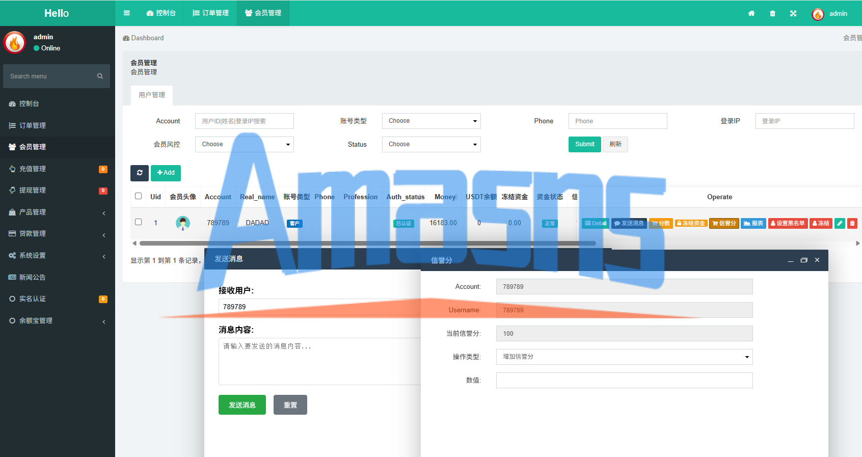The height and width of the screenshot is (457, 862).
Task: Expand 贷款管理 in the sidebar
Action: (58, 233)
